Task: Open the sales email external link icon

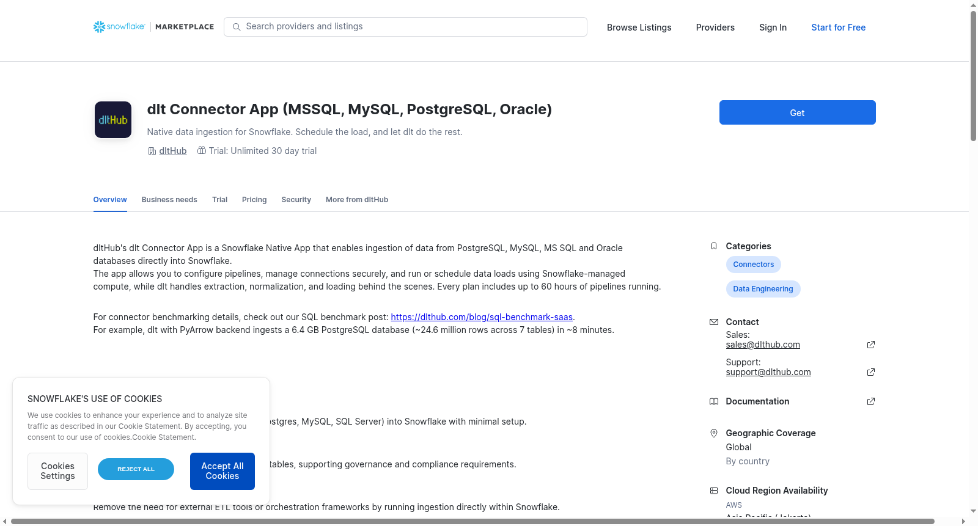Action: tap(871, 345)
